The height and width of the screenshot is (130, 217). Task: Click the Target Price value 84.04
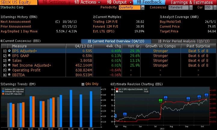pos(212,31)
